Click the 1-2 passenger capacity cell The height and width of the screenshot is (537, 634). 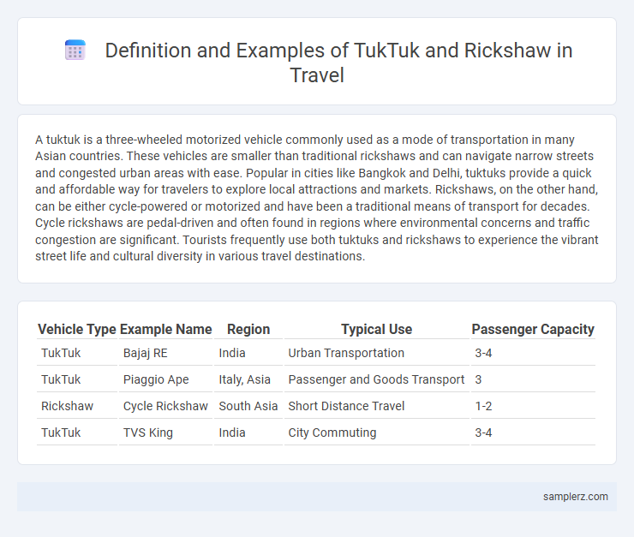(x=533, y=406)
